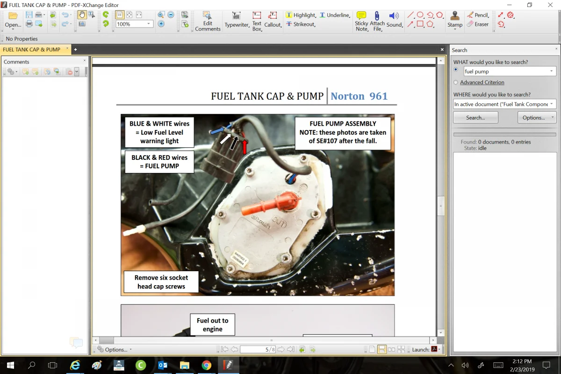Click the Attach File paperclip icon
561x374 pixels.
[x=377, y=21]
